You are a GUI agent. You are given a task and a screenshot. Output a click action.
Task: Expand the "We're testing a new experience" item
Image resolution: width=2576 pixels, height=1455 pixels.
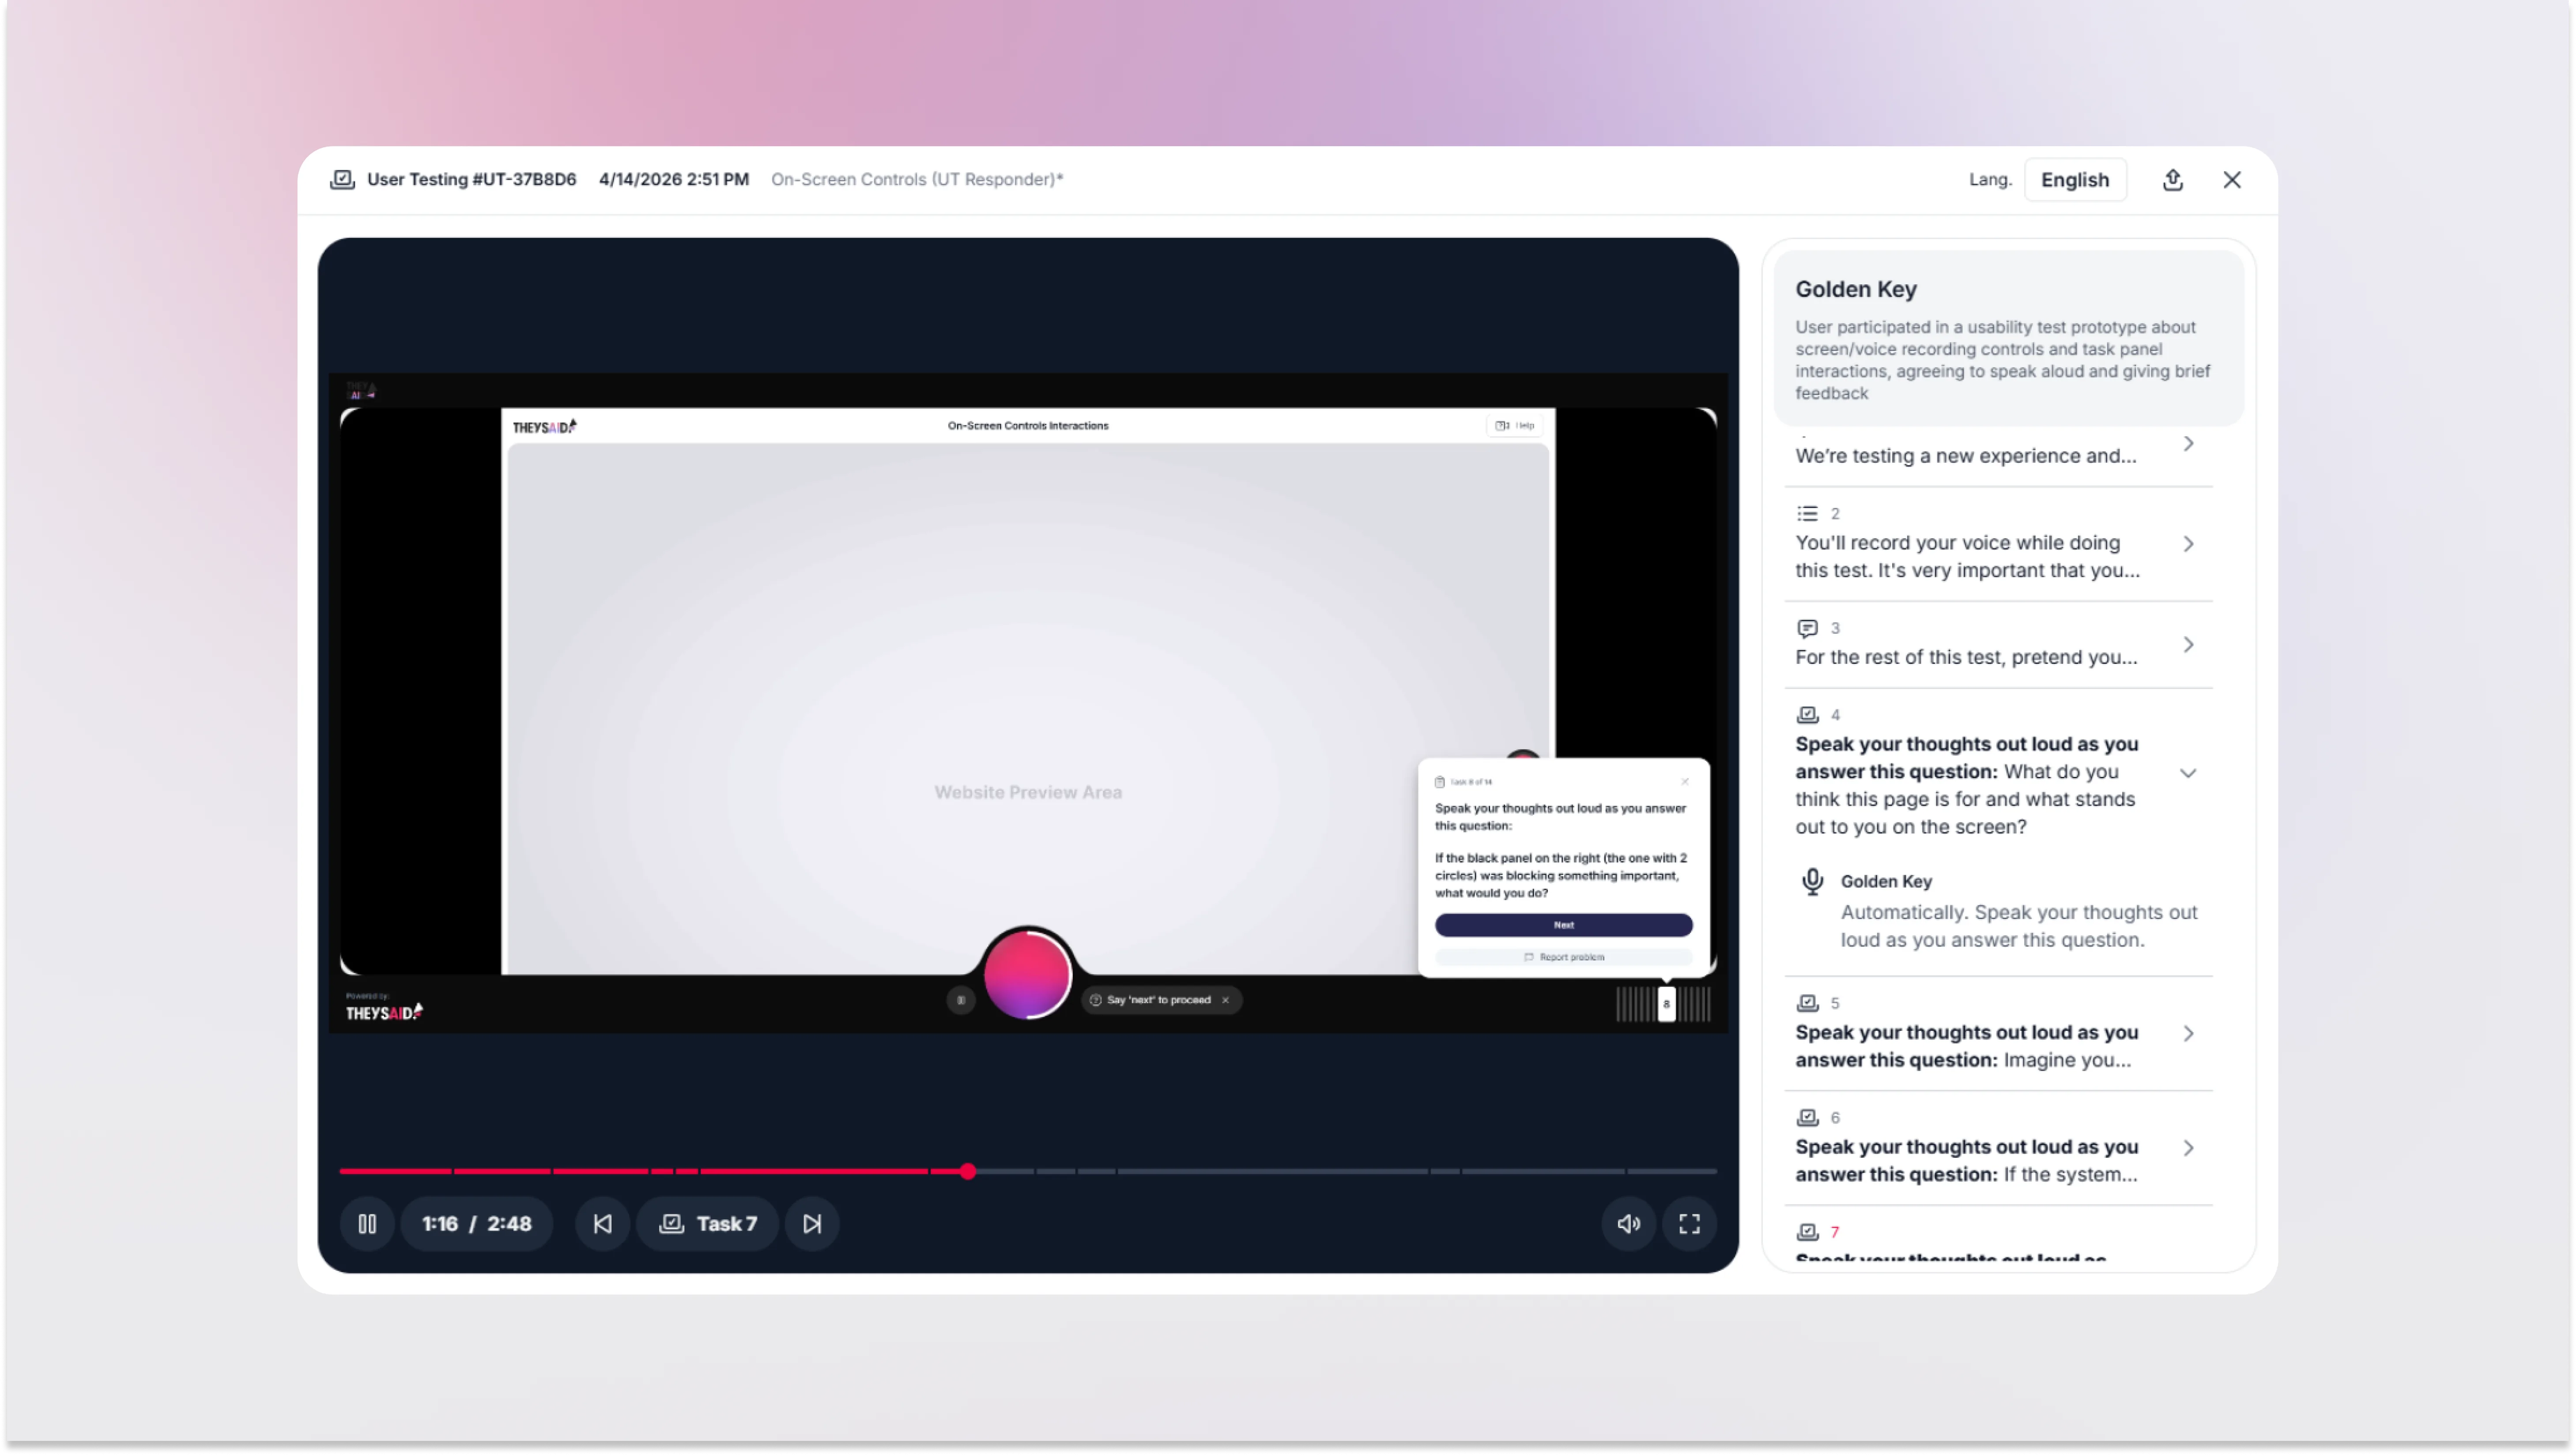(2188, 443)
